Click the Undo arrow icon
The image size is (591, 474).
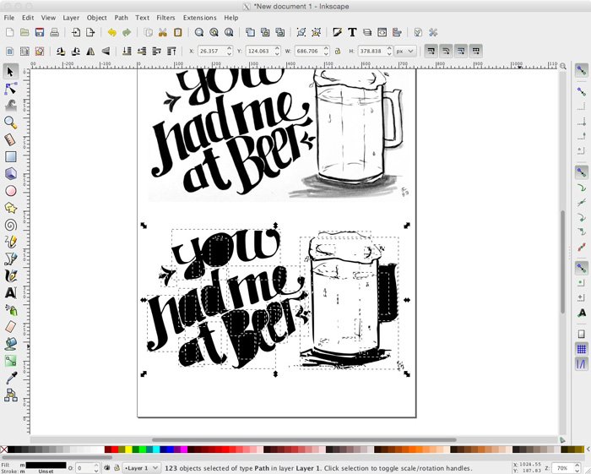112,32
